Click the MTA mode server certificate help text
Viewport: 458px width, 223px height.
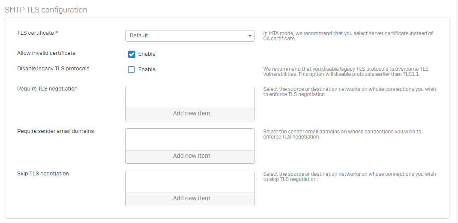[x=348, y=36]
